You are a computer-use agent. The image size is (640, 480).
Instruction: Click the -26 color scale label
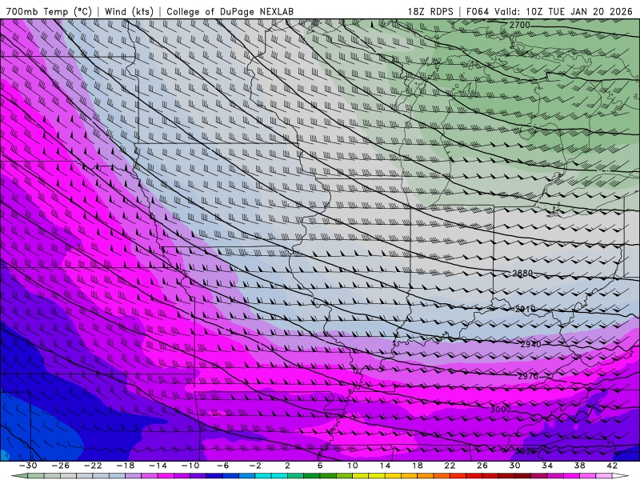61,466
